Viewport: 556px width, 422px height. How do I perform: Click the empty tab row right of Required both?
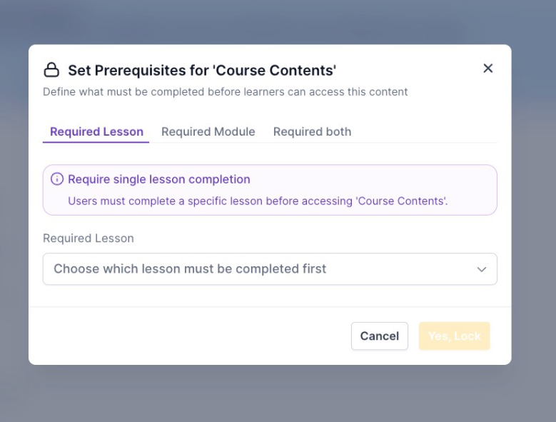(x=428, y=131)
